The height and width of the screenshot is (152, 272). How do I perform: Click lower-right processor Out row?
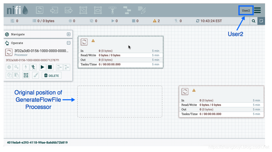coord(221,109)
